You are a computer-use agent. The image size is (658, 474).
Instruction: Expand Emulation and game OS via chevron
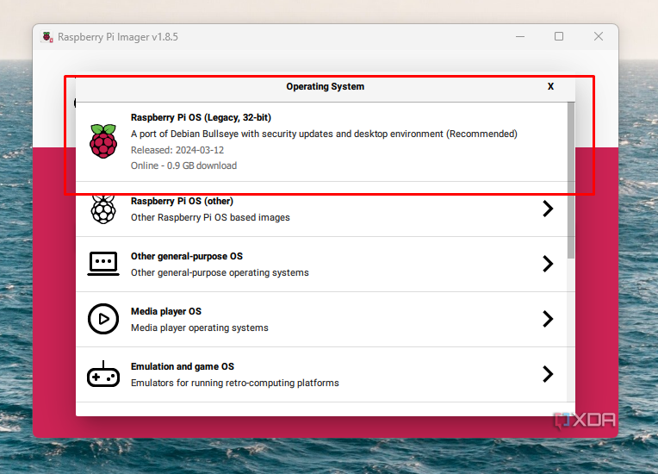coord(547,374)
